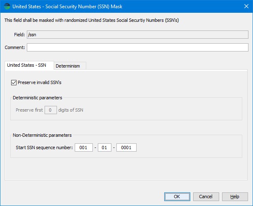Image resolution: width=253 pixels, height=206 pixels.
Task: Switch to the Determinism tab
Action: tap(69, 66)
